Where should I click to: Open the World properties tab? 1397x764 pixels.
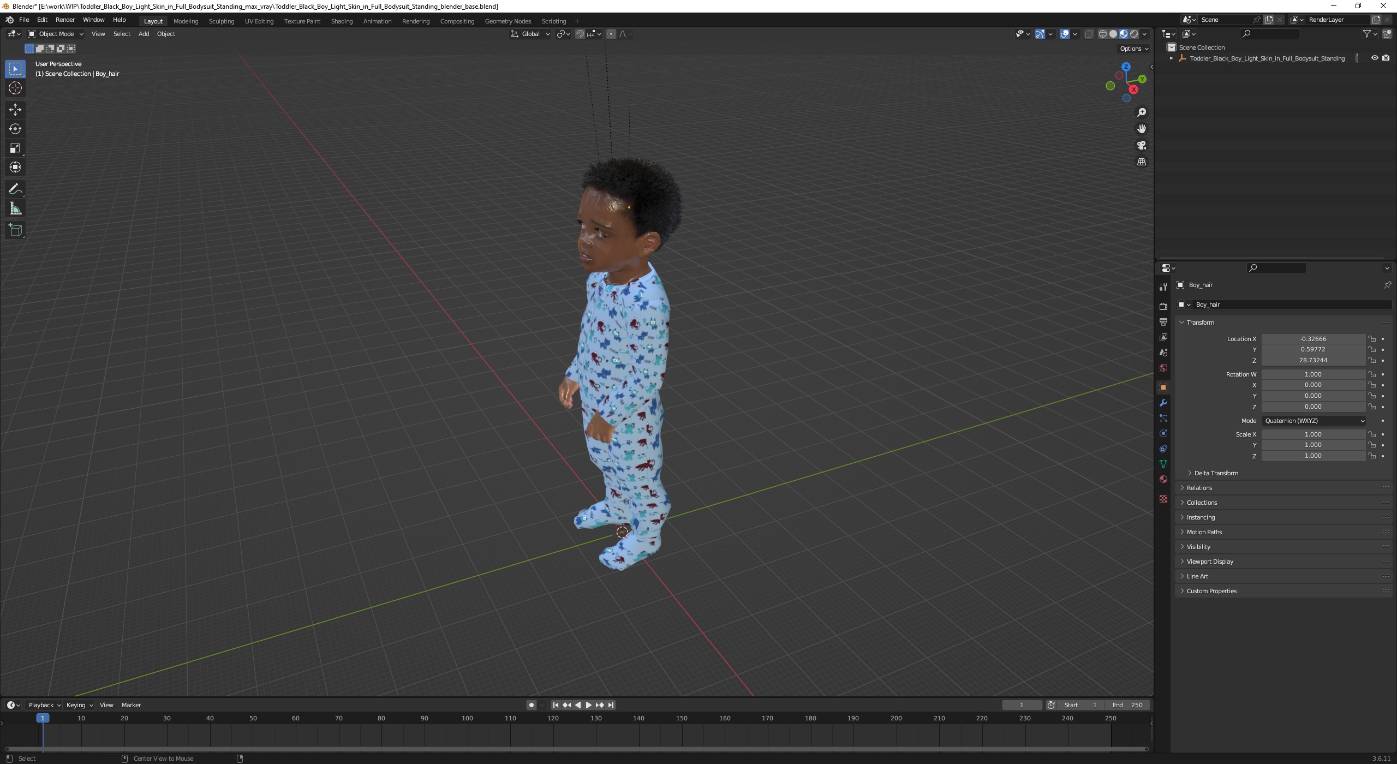(1163, 368)
